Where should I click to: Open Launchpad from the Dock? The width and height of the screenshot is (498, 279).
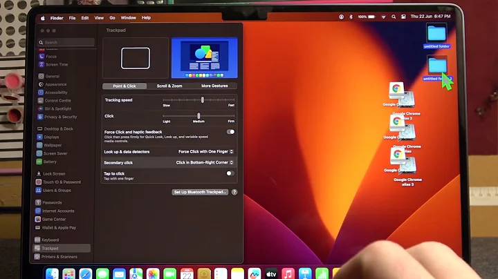pyautogui.click(x=68, y=274)
